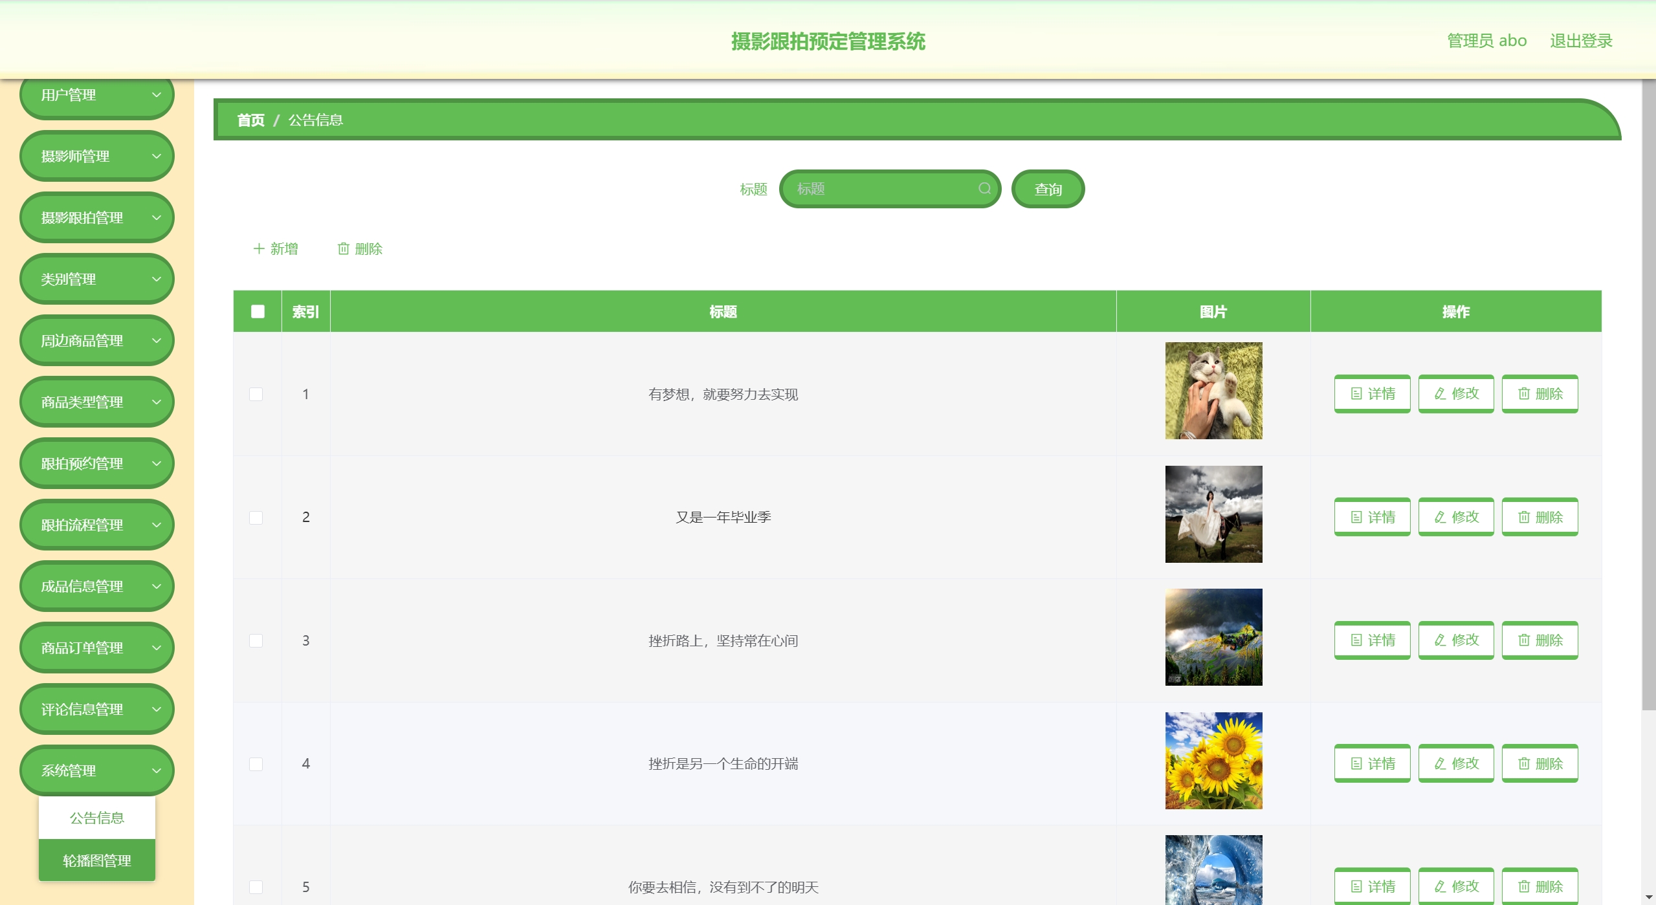Expand the 摄影师管理 sidebar menu
The image size is (1656, 905).
(97, 156)
